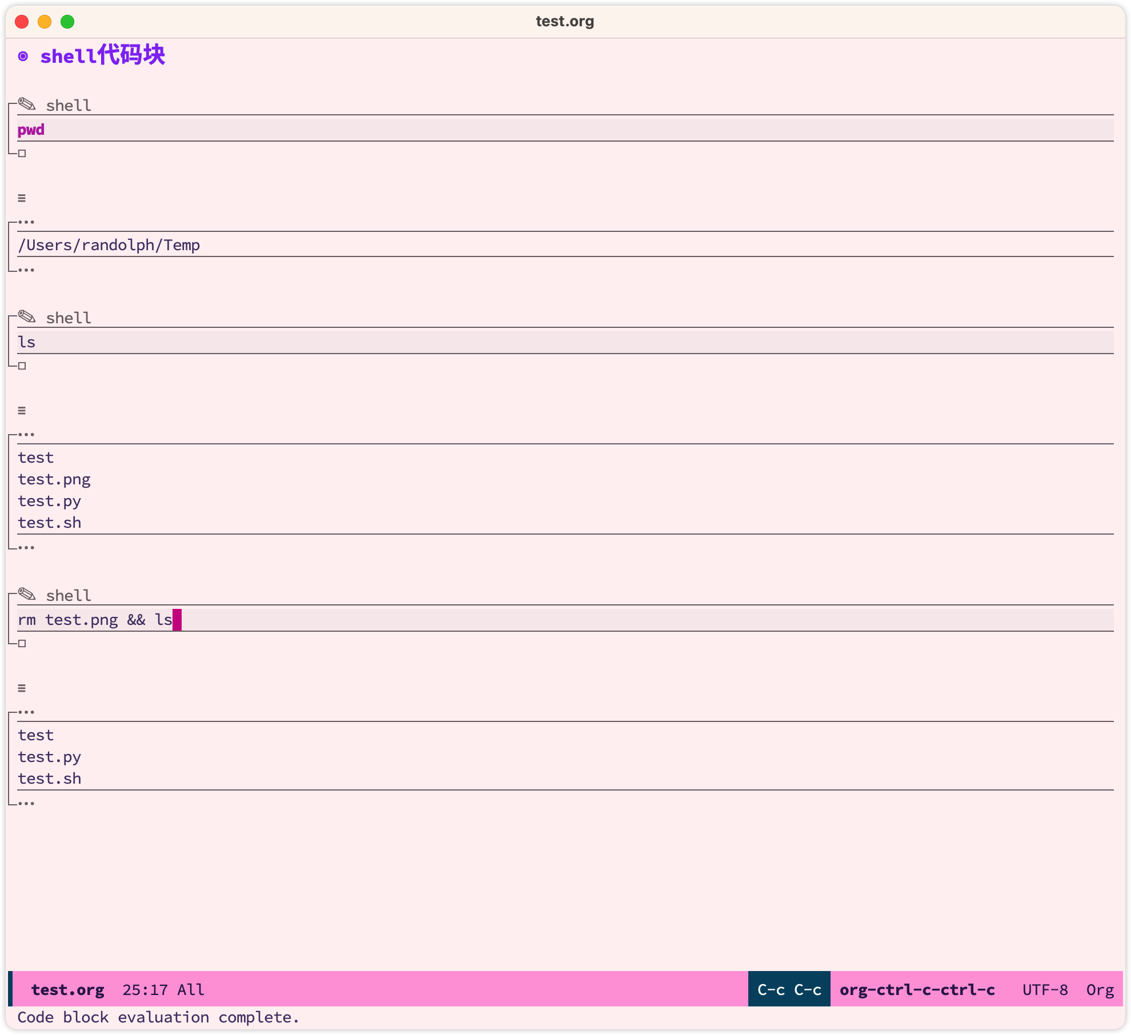Click test.png in the ls results

pyautogui.click(x=54, y=480)
